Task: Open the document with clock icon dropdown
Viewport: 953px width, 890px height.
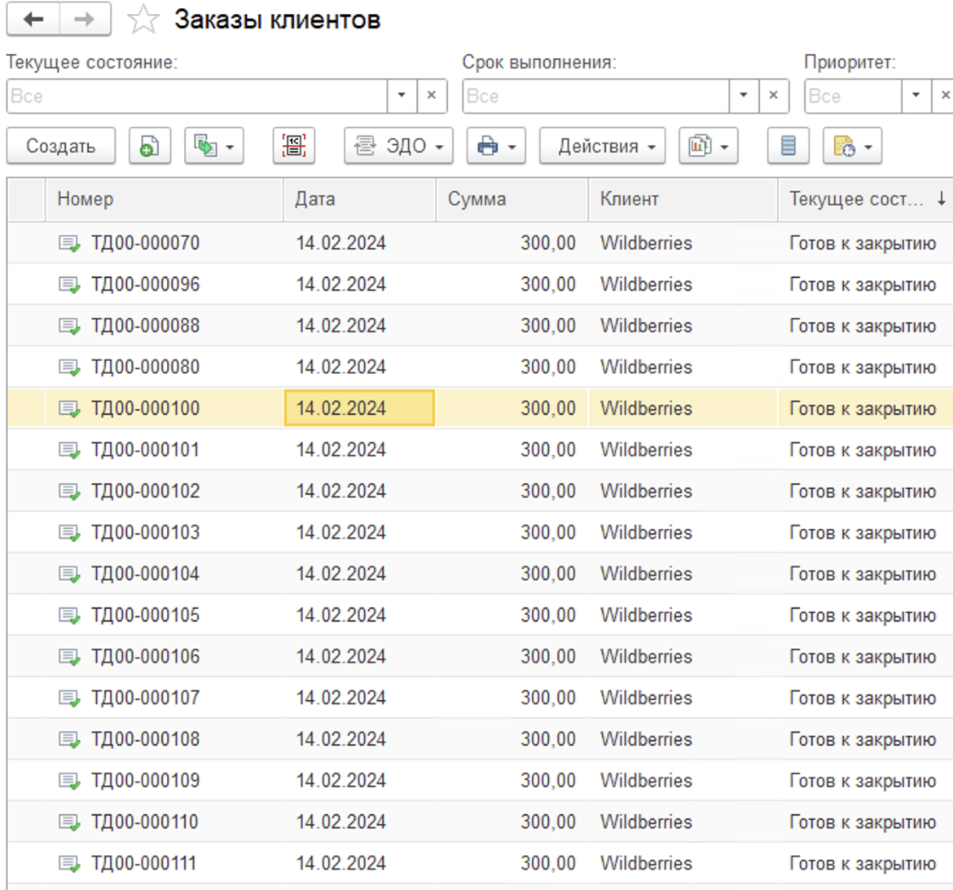Action: 851,147
